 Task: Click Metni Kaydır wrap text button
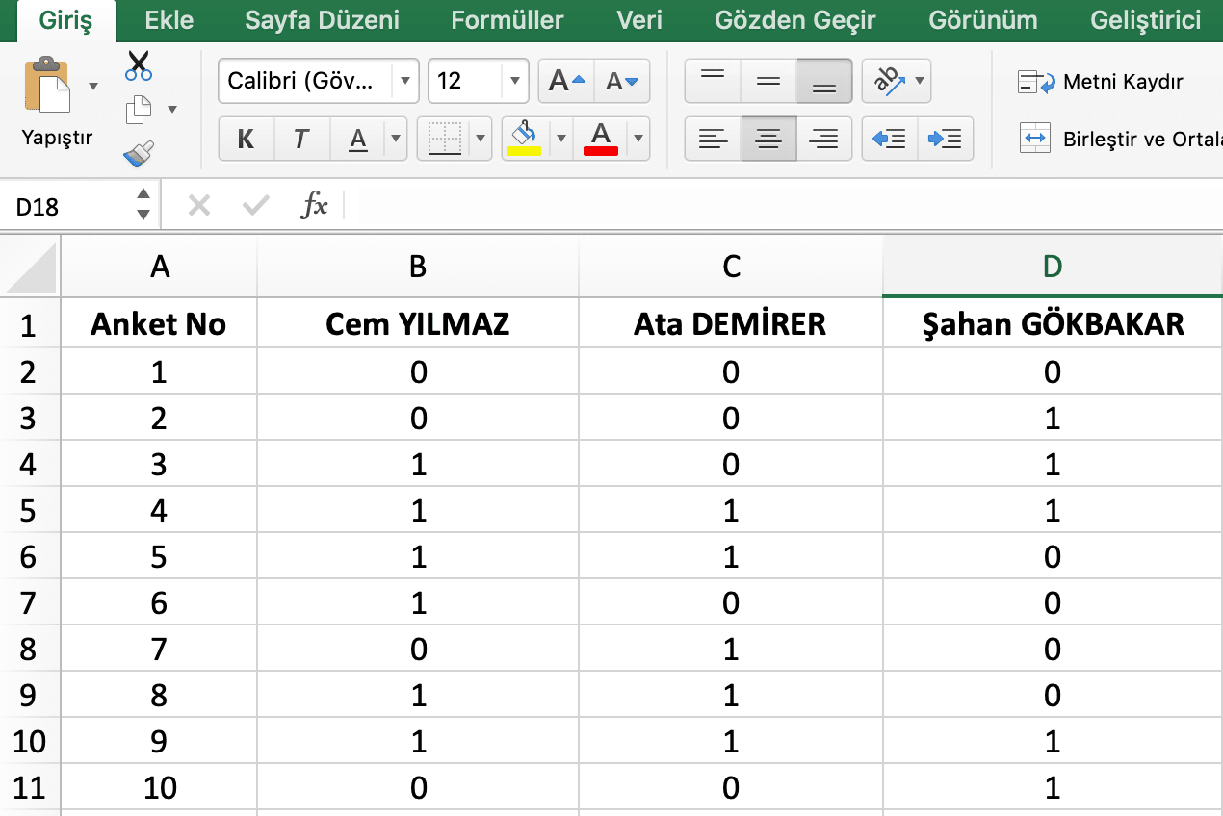point(1101,83)
